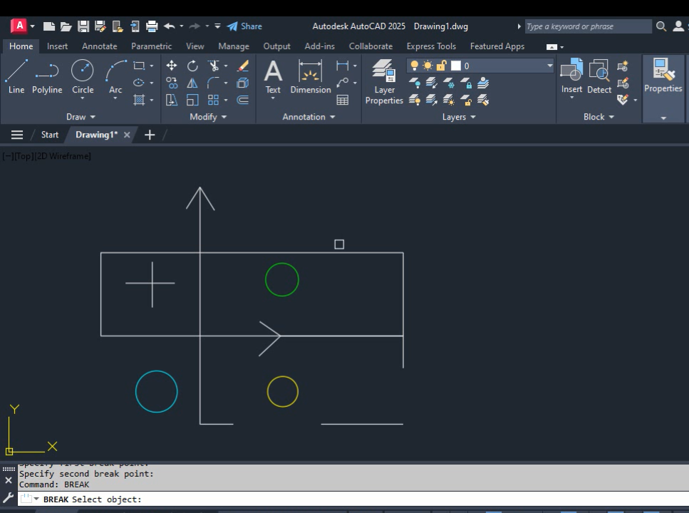Toggle the lock state of layer 0
Image resolution: width=689 pixels, height=513 pixels.
point(441,66)
